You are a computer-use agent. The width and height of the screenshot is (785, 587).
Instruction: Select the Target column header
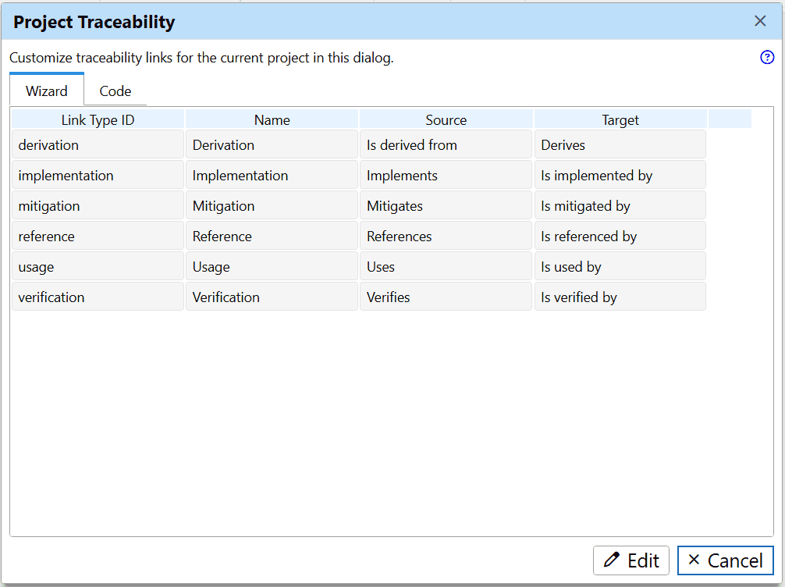(620, 119)
